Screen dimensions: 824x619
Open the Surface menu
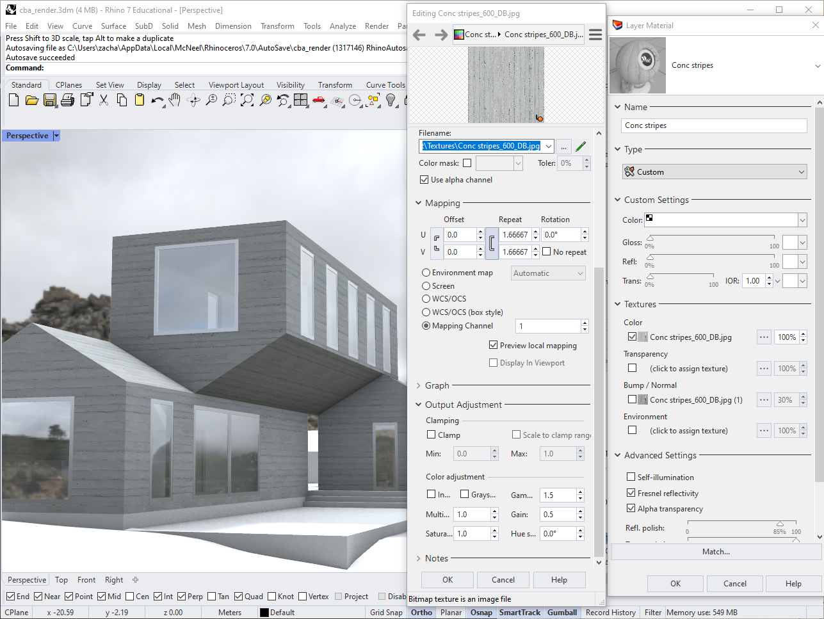113,26
